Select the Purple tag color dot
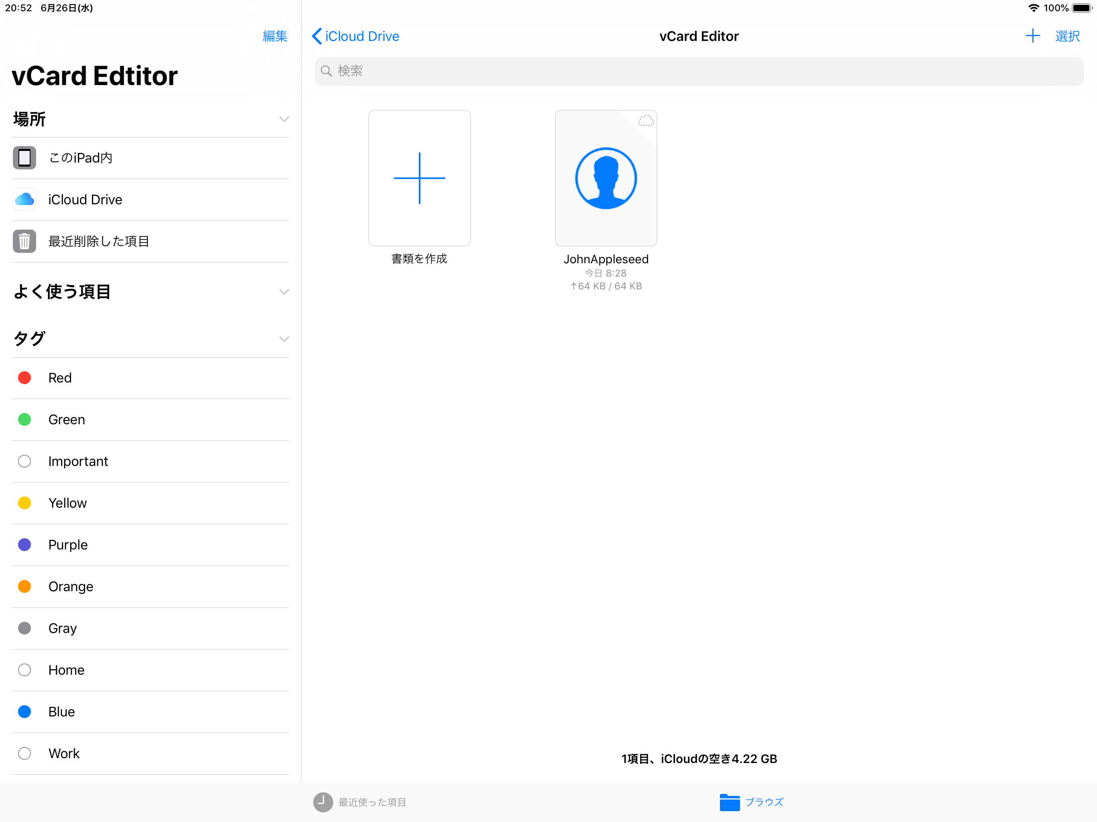Image resolution: width=1097 pixels, height=822 pixels. click(24, 544)
